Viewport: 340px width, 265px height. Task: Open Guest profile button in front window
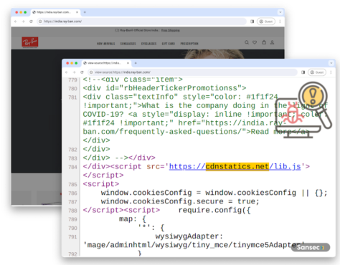coord(317,72)
